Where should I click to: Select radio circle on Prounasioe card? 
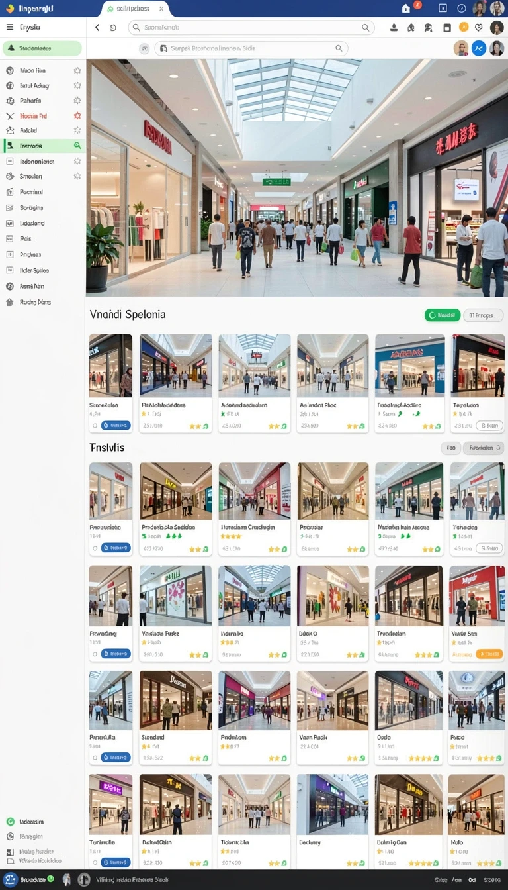(95, 548)
